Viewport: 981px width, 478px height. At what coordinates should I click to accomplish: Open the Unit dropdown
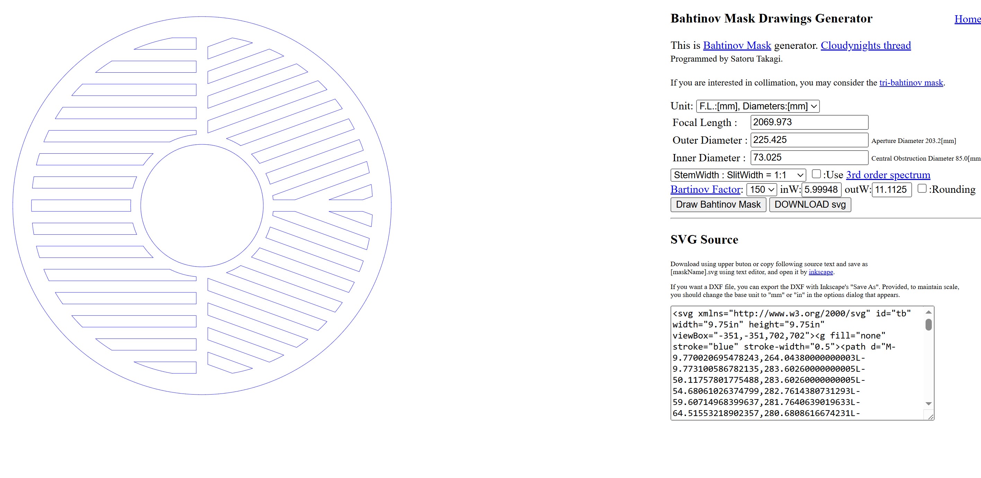click(757, 106)
